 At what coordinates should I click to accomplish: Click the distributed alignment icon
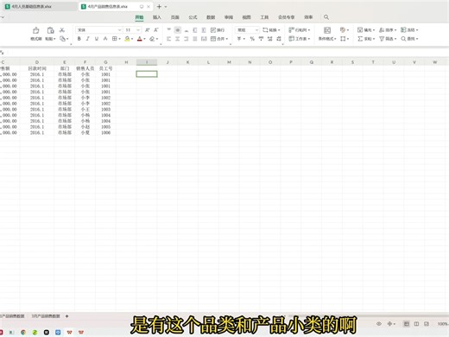(204, 39)
